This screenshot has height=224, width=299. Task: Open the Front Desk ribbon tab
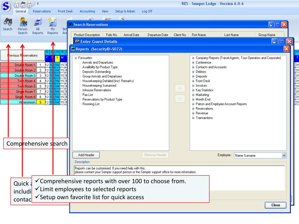pyautogui.click(x=65, y=11)
